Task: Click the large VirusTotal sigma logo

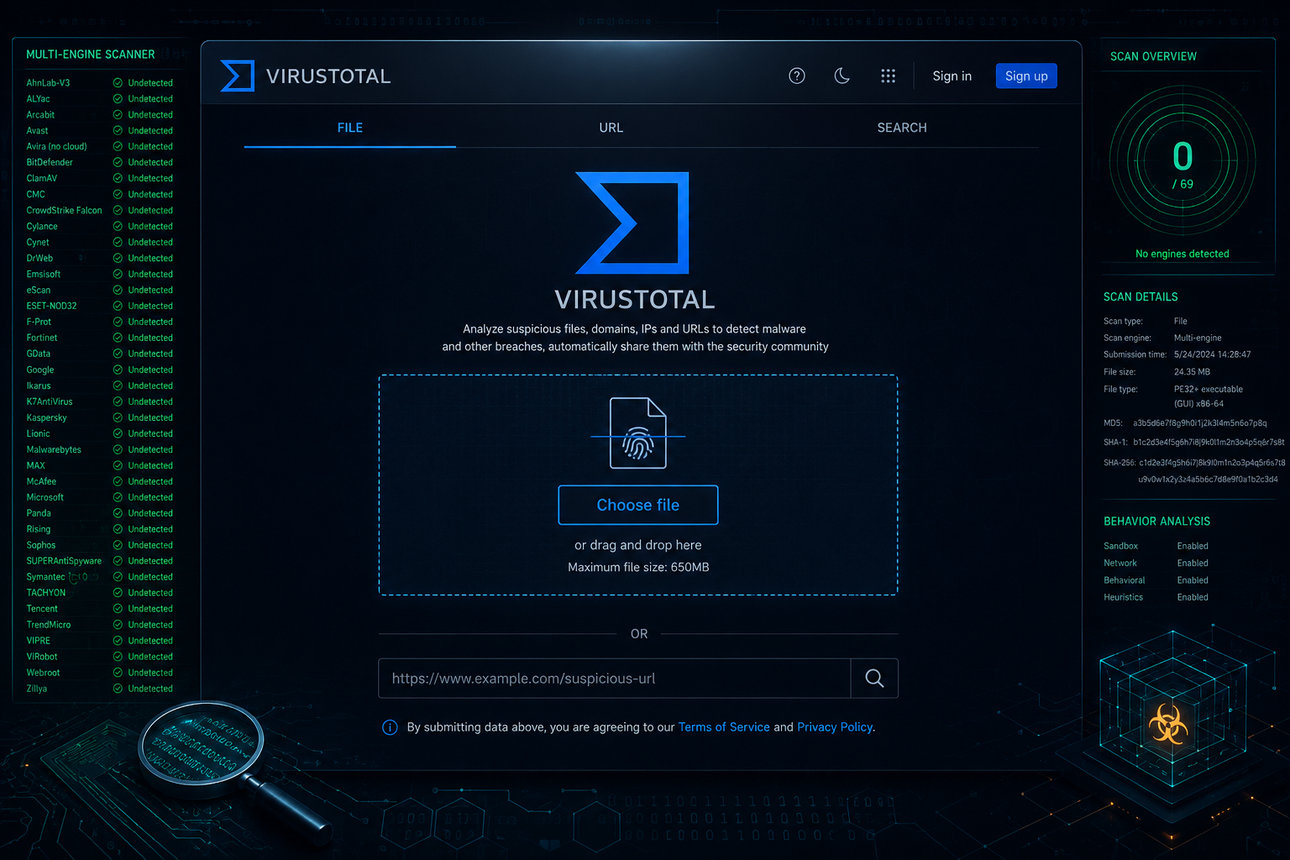Action: [632, 223]
